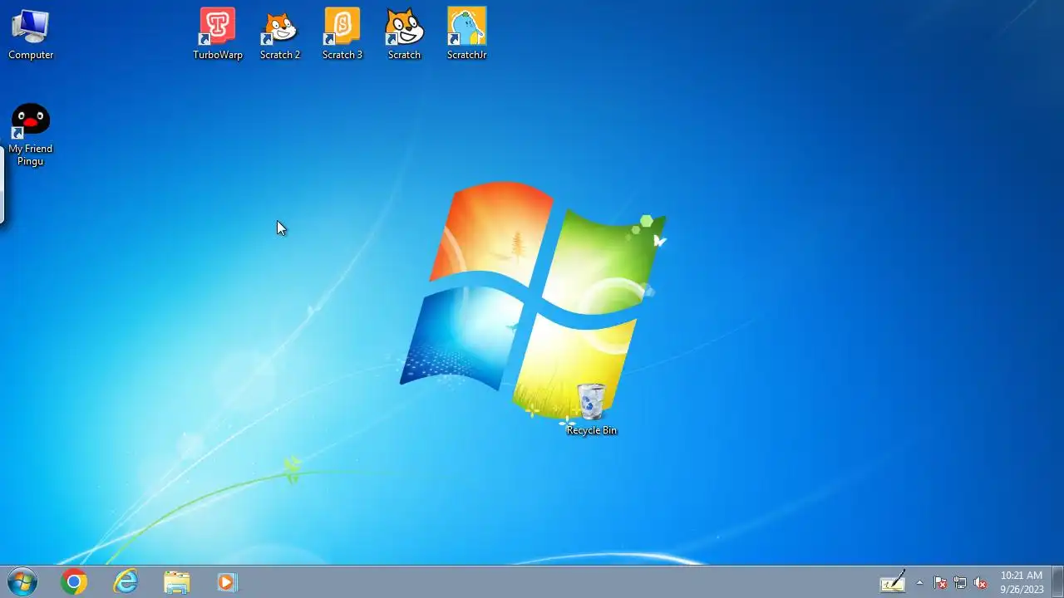The width and height of the screenshot is (1064, 598).
Task: Select the Scratch 2 shortcut icon
Action: (x=280, y=27)
